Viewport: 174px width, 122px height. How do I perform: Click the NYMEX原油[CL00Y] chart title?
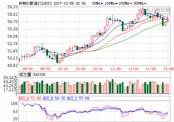click(35, 3)
